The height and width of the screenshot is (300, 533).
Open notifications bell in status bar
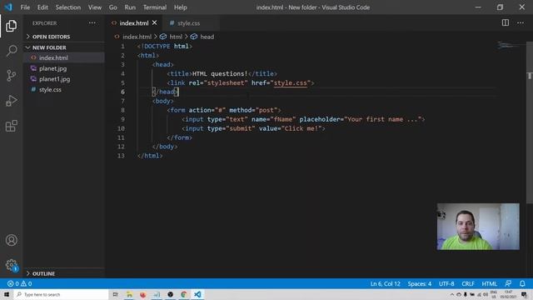point(522,283)
